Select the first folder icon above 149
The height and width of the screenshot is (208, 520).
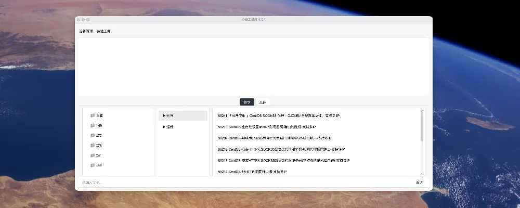(93, 115)
